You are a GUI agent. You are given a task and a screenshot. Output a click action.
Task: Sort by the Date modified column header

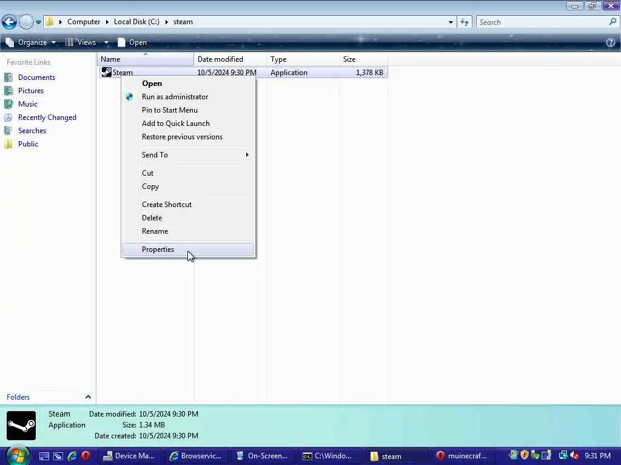click(230, 59)
